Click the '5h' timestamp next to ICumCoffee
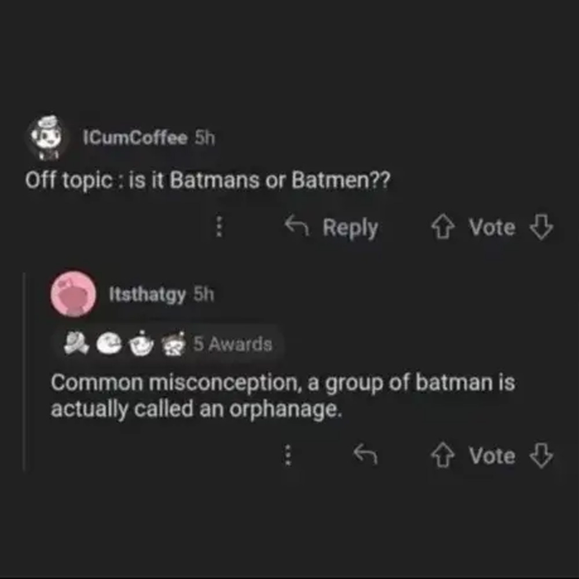Viewport: 579px width, 579px height. tap(204, 138)
